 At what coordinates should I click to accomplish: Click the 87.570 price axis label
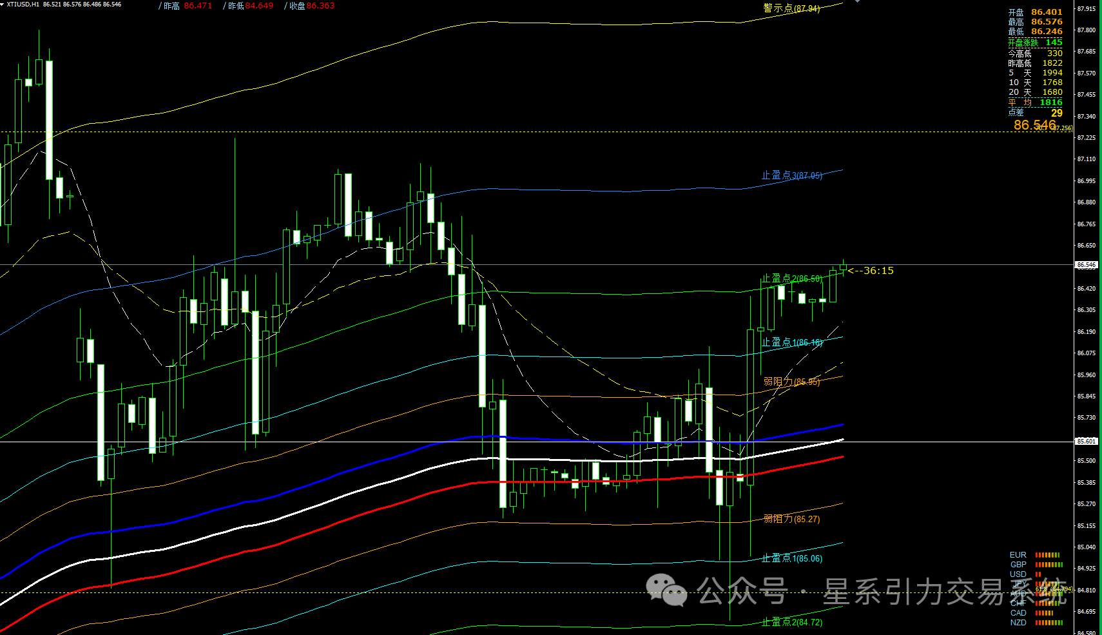click(x=1087, y=73)
